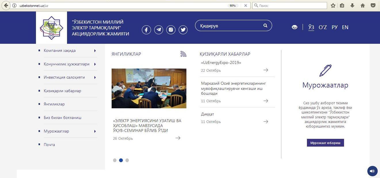This screenshot has height=178, width=380.
Task: Click the 26 Октябрь date text
Action: pos(123,139)
